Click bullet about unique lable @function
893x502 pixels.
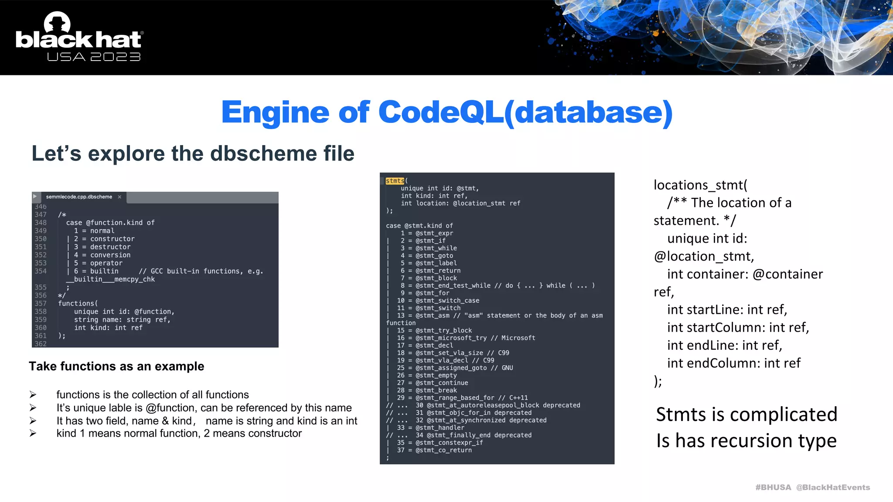click(x=204, y=408)
